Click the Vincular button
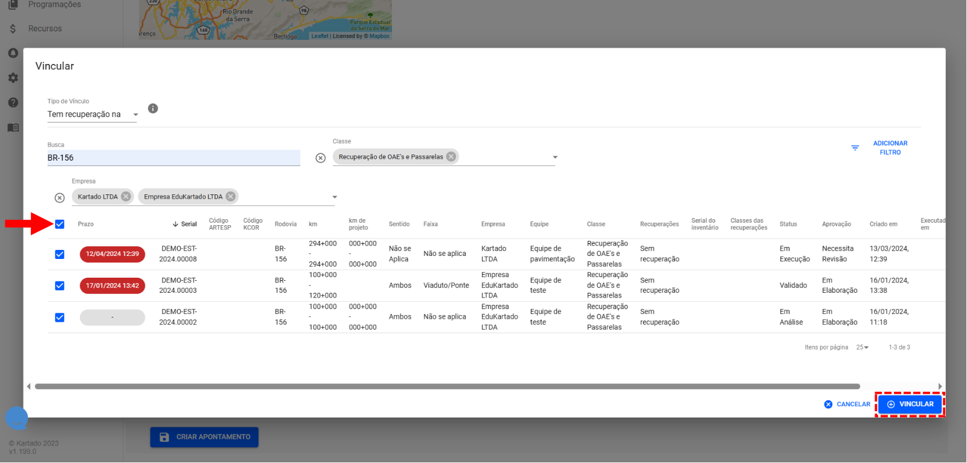 tap(910, 404)
